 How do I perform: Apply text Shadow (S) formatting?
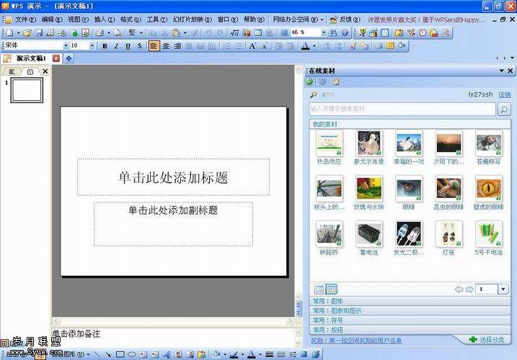click(x=139, y=46)
